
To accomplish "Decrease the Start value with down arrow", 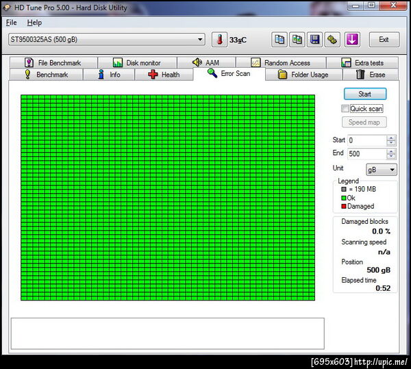I will pyautogui.click(x=391, y=143).
